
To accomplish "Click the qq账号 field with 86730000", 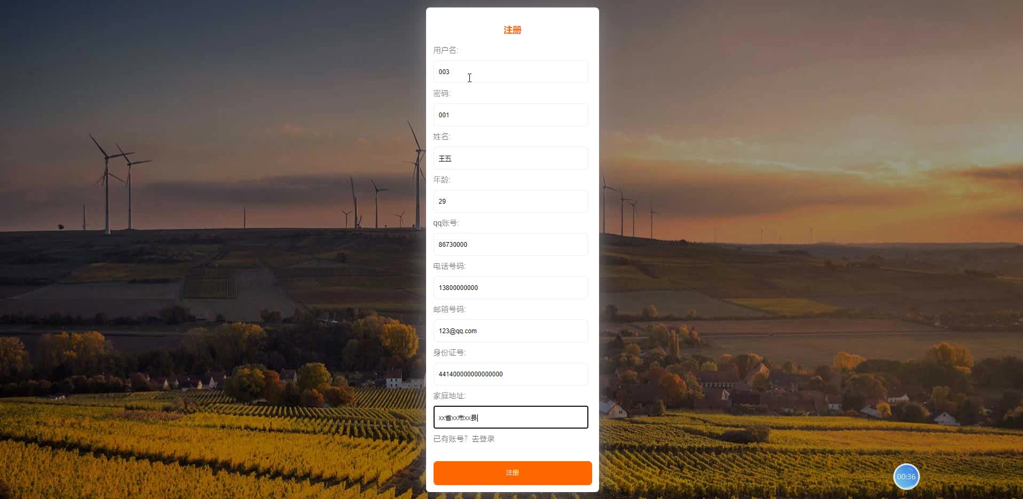I will tap(510, 245).
